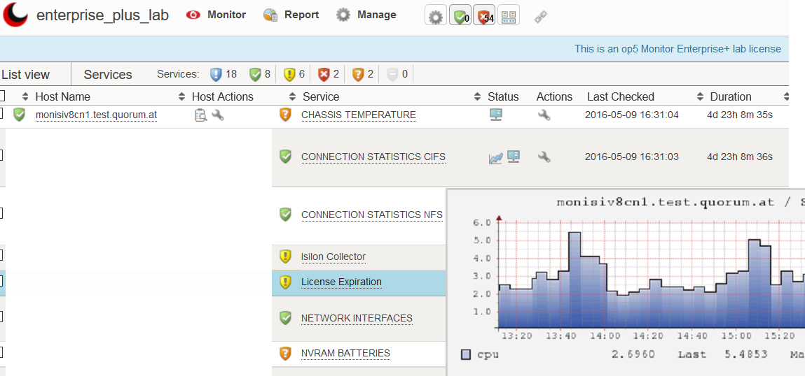
Task: Click License Expiration yellow warning icon
Action: [x=285, y=282]
